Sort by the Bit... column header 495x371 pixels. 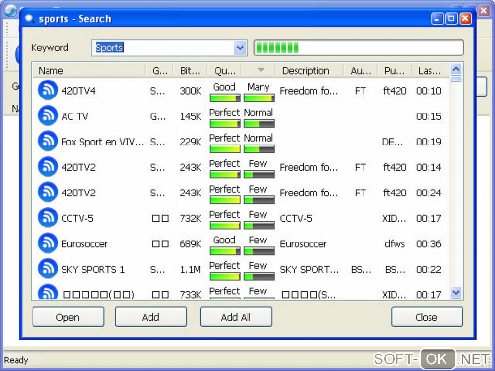click(x=190, y=71)
